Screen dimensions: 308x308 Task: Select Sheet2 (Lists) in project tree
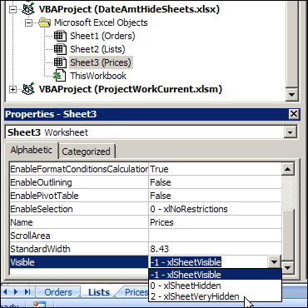point(97,49)
